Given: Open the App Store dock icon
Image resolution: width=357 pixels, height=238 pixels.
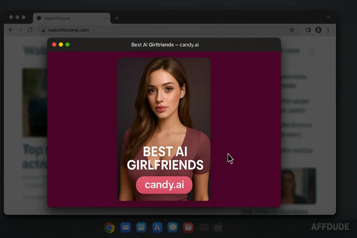Looking at the screenshot, I should (157, 228).
